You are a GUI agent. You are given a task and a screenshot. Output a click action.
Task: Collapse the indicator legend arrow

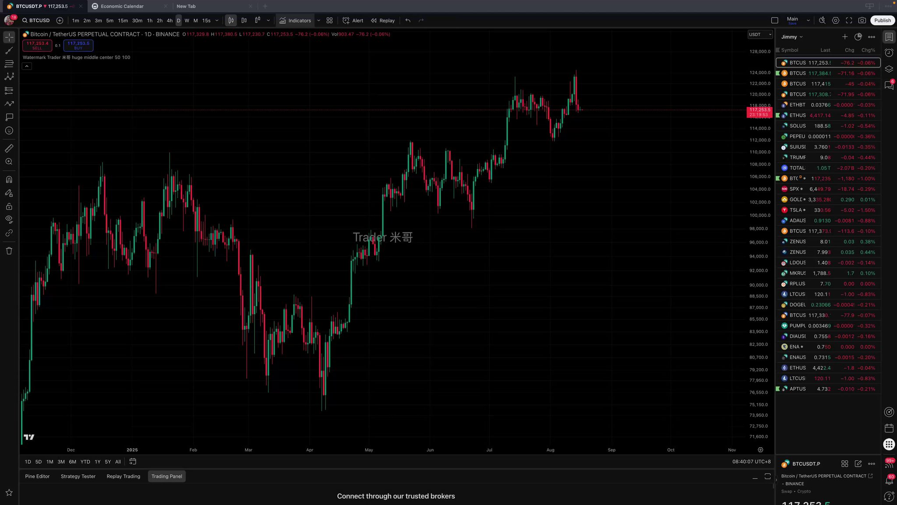(x=27, y=66)
